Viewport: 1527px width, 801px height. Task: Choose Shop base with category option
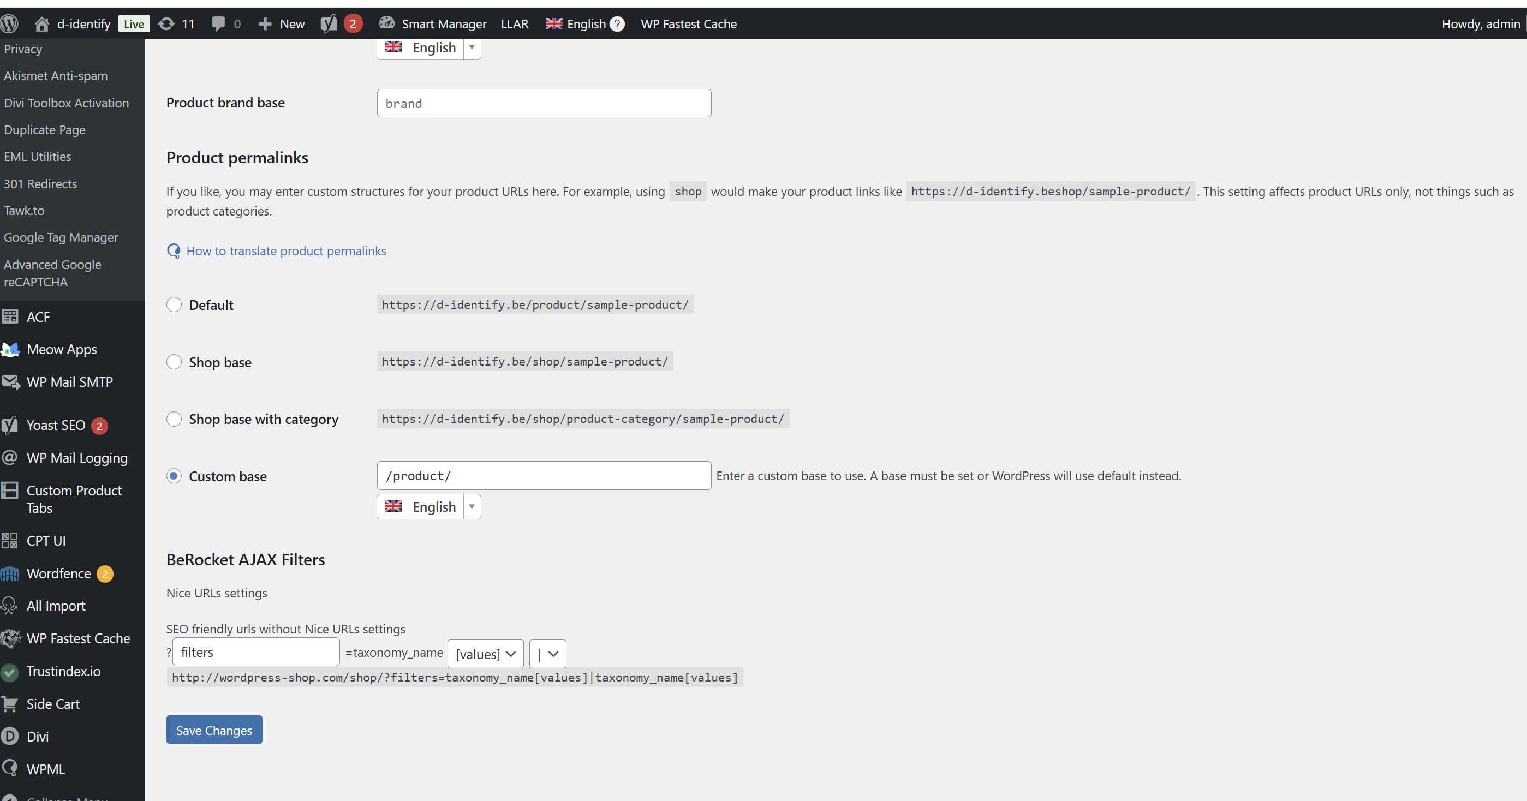[174, 419]
